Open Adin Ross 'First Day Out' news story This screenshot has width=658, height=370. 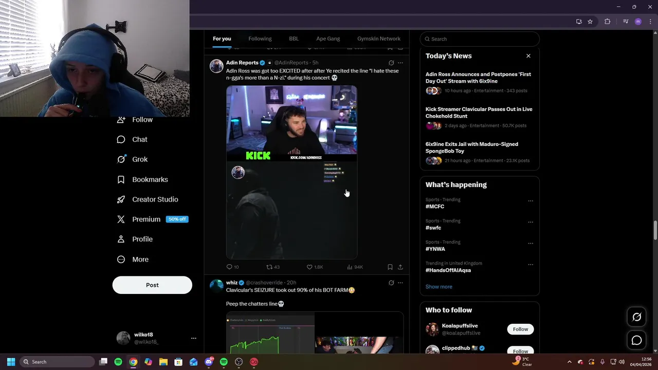(x=478, y=82)
